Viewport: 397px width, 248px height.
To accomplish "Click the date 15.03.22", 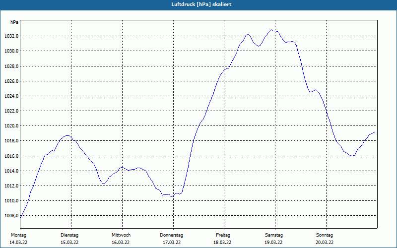I will (69, 243).
